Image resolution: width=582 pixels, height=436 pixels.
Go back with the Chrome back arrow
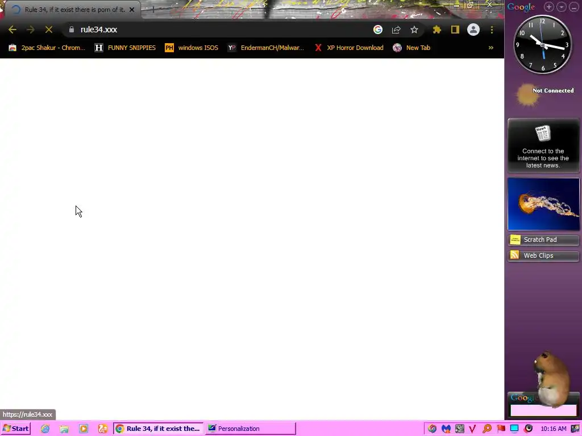[13, 30]
